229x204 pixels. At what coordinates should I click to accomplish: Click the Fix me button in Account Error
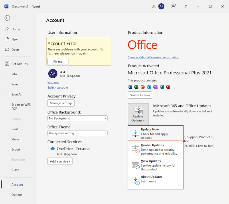tap(58, 61)
